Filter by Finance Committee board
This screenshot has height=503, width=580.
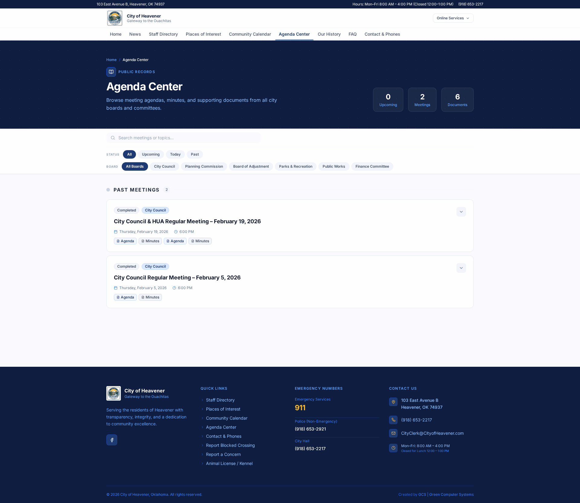pyautogui.click(x=372, y=166)
